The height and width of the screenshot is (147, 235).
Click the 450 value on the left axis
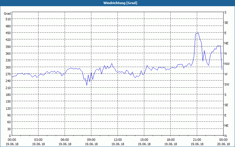pyautogui.click(x=9, y=33)
